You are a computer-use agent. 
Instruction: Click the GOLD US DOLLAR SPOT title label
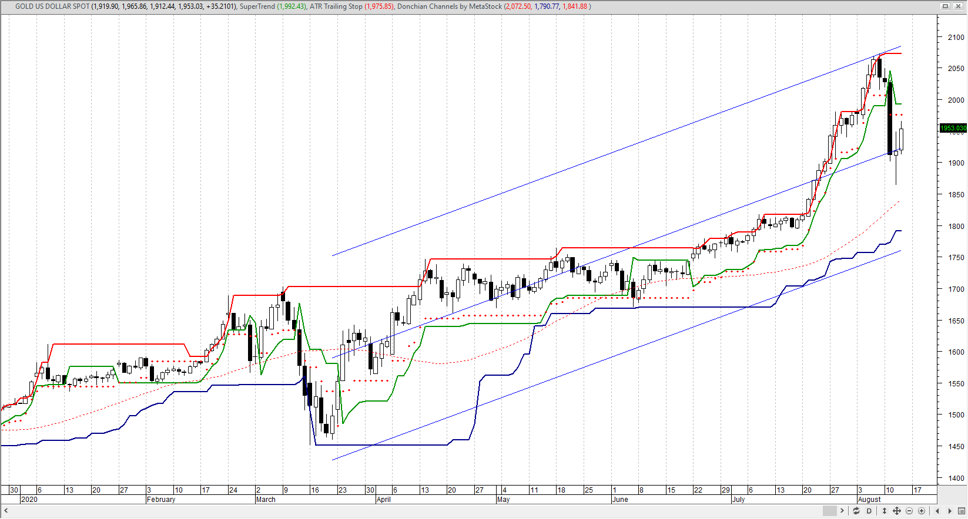point(52,6)
